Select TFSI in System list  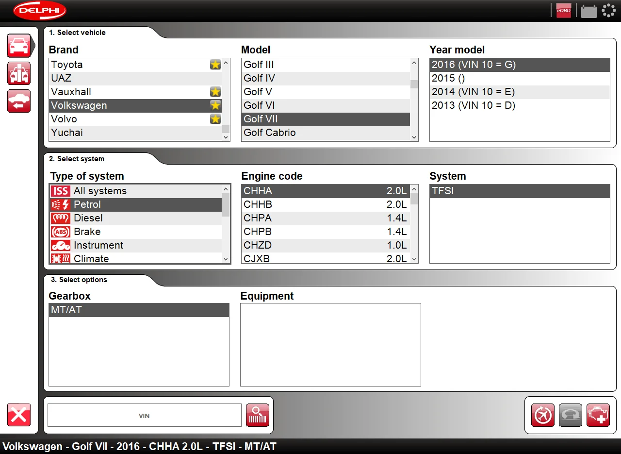point(520,191)
